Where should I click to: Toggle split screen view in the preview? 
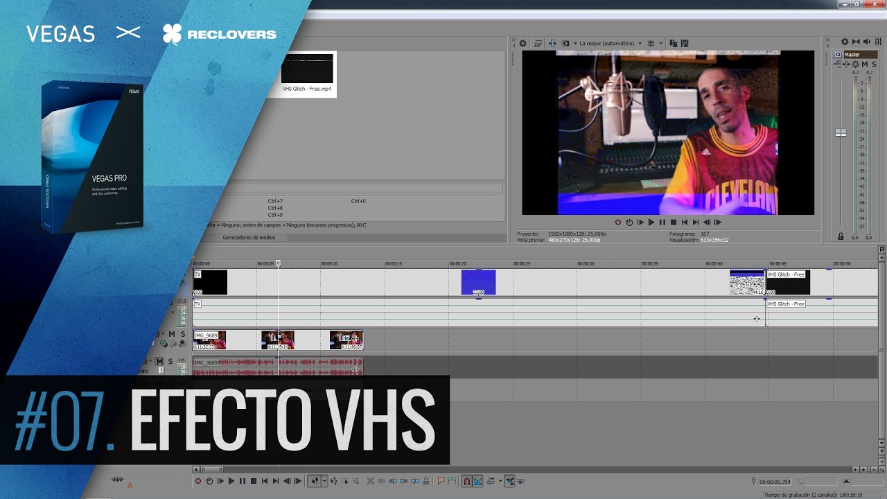pyautogui.click(x=565, y=43)
